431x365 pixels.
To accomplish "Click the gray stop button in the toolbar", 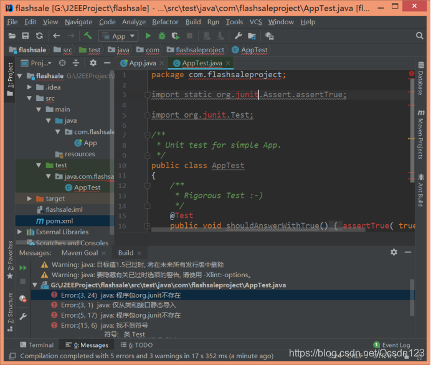I will (189, 36).
